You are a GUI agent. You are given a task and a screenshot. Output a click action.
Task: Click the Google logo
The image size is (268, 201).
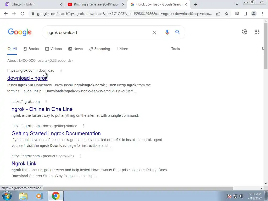20,32
